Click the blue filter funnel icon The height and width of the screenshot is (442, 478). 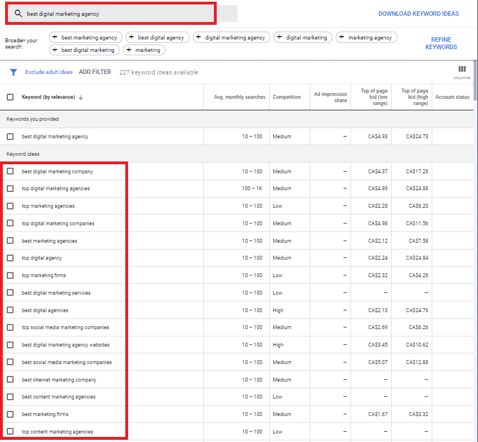[14, 72]
